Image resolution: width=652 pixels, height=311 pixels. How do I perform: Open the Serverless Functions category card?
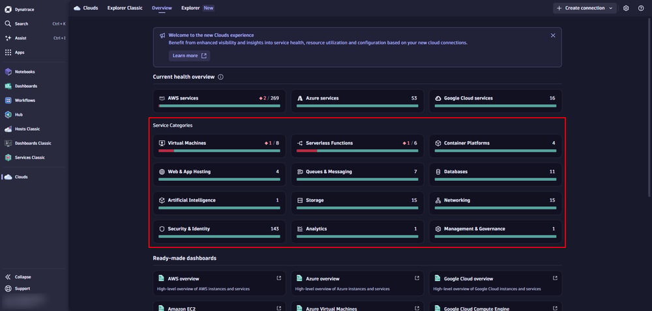click(357, 146)
